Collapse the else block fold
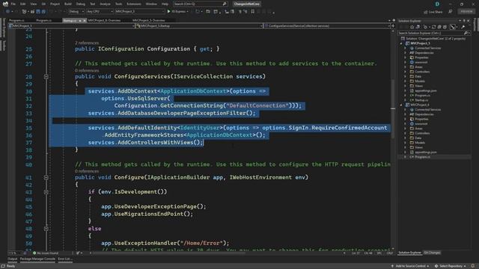 [x=46, y=229]
